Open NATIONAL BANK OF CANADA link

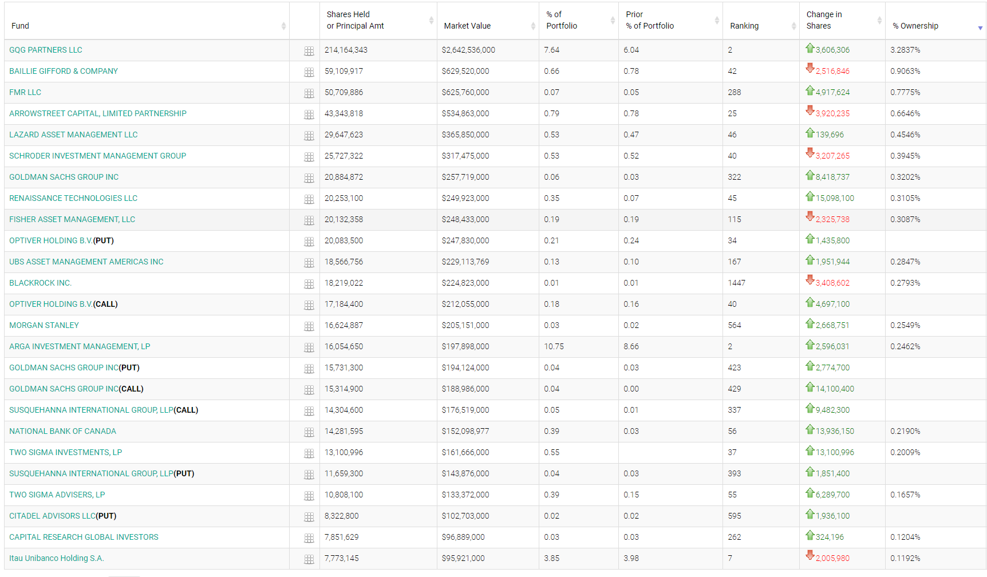[x=62, y=431]
